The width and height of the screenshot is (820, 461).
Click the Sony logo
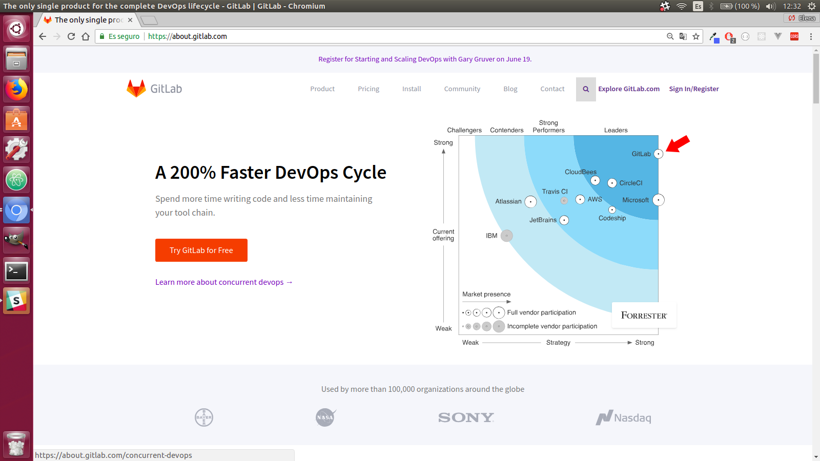(466, 417)
